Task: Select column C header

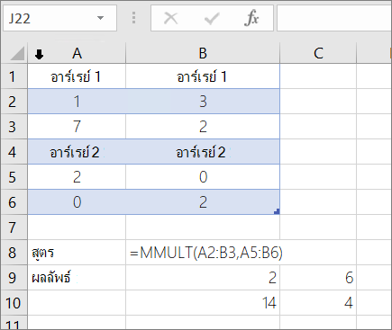Action: [x=318, y=53]
